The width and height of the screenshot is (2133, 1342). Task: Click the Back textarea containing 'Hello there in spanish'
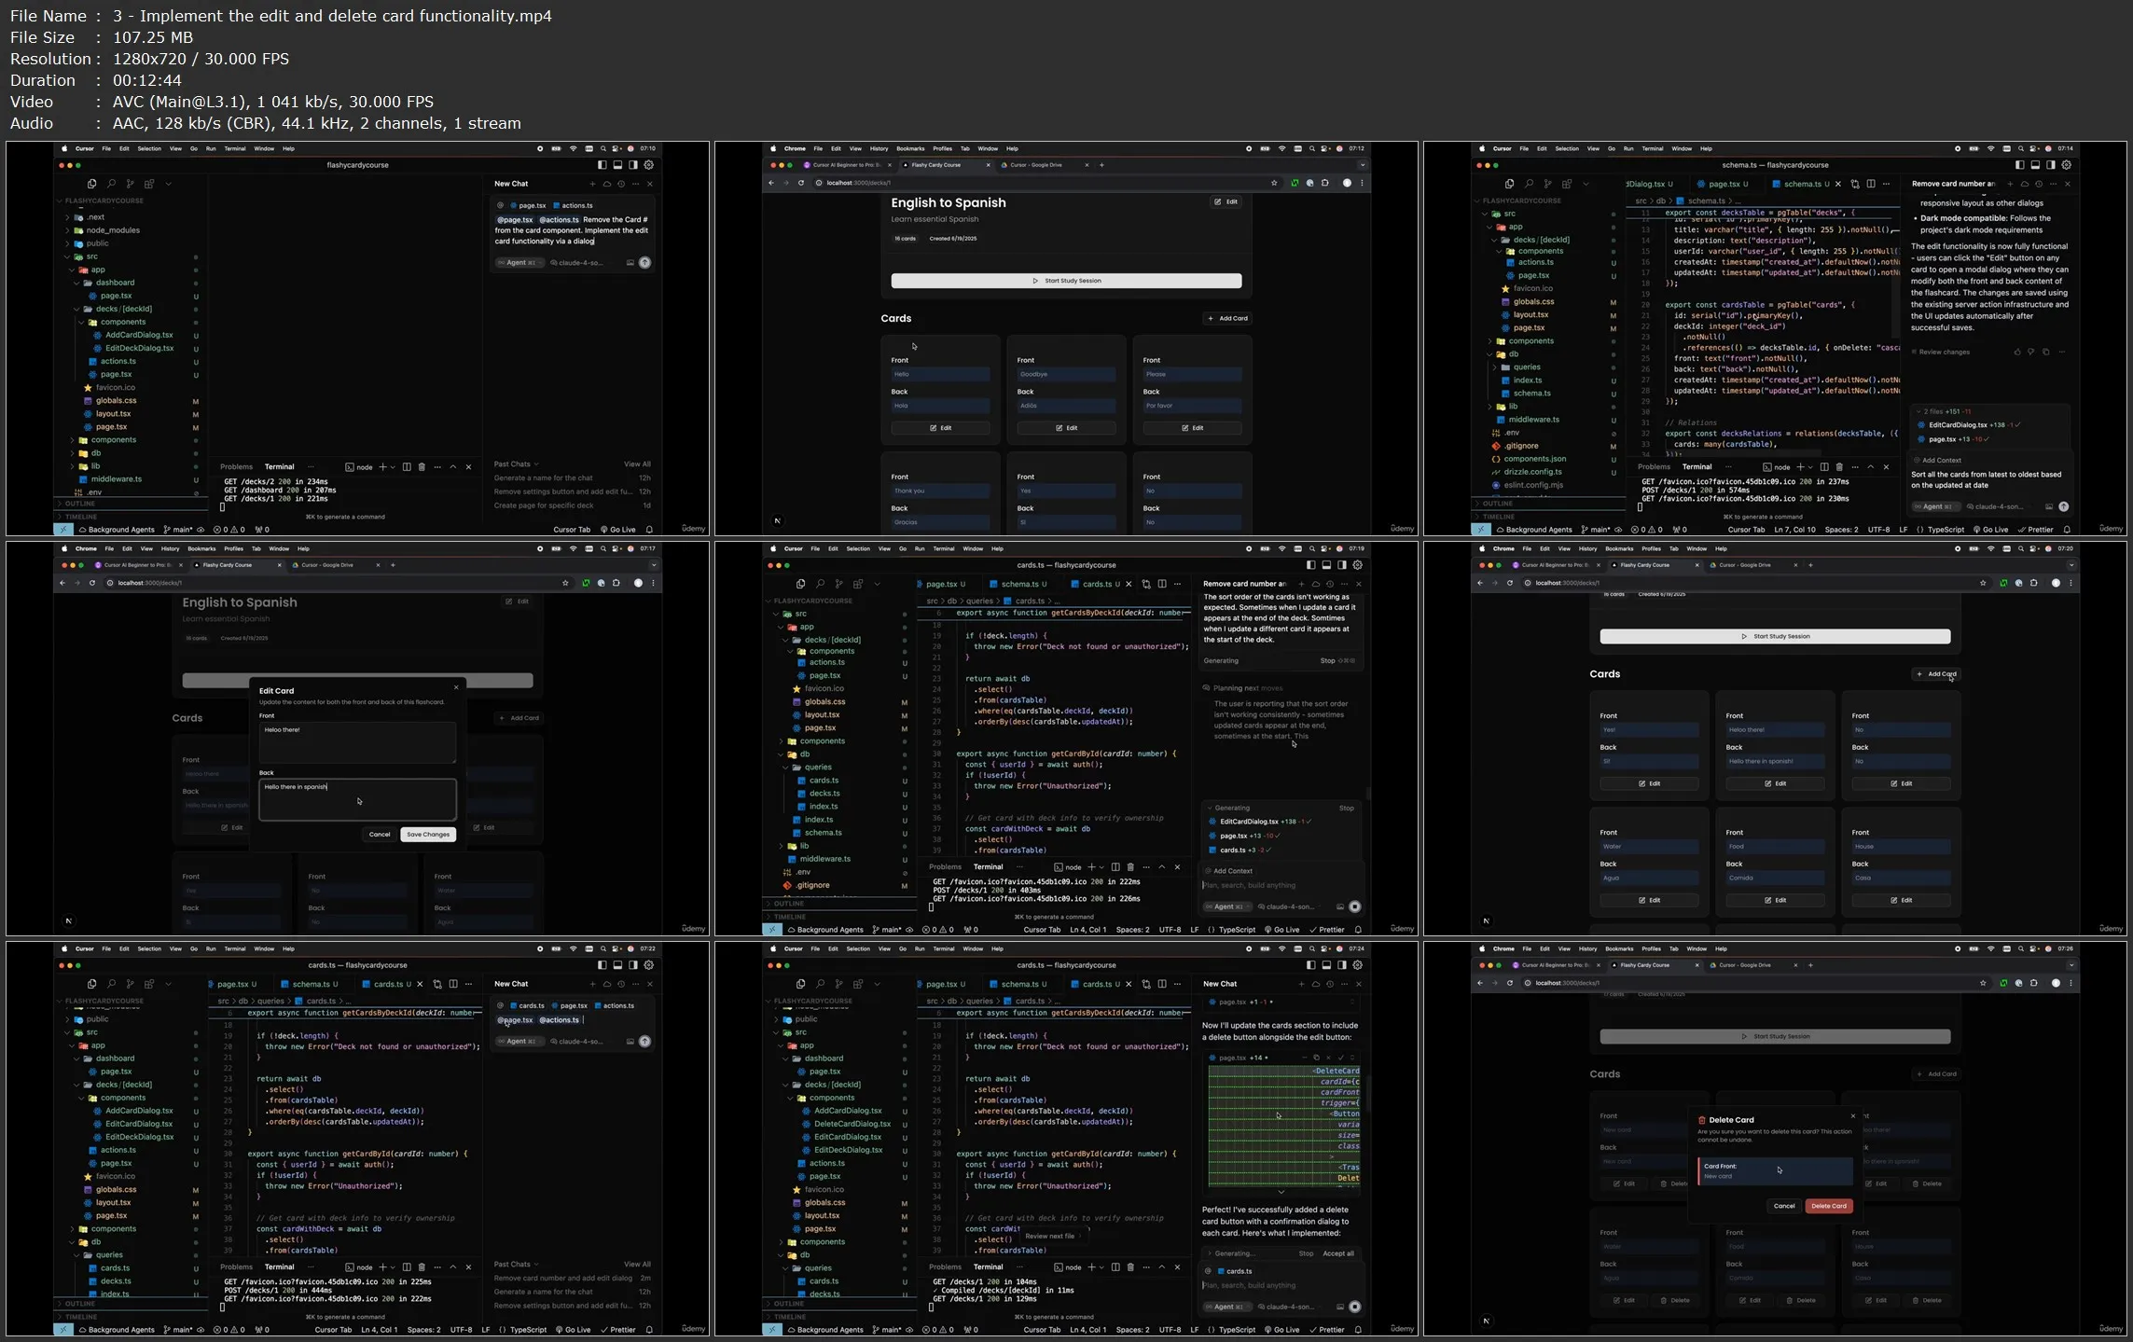pos(357,800)
